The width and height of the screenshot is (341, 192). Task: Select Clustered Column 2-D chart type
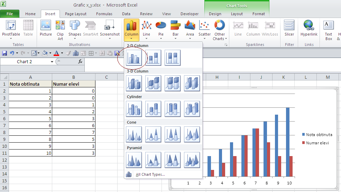[x=134, y=58]
